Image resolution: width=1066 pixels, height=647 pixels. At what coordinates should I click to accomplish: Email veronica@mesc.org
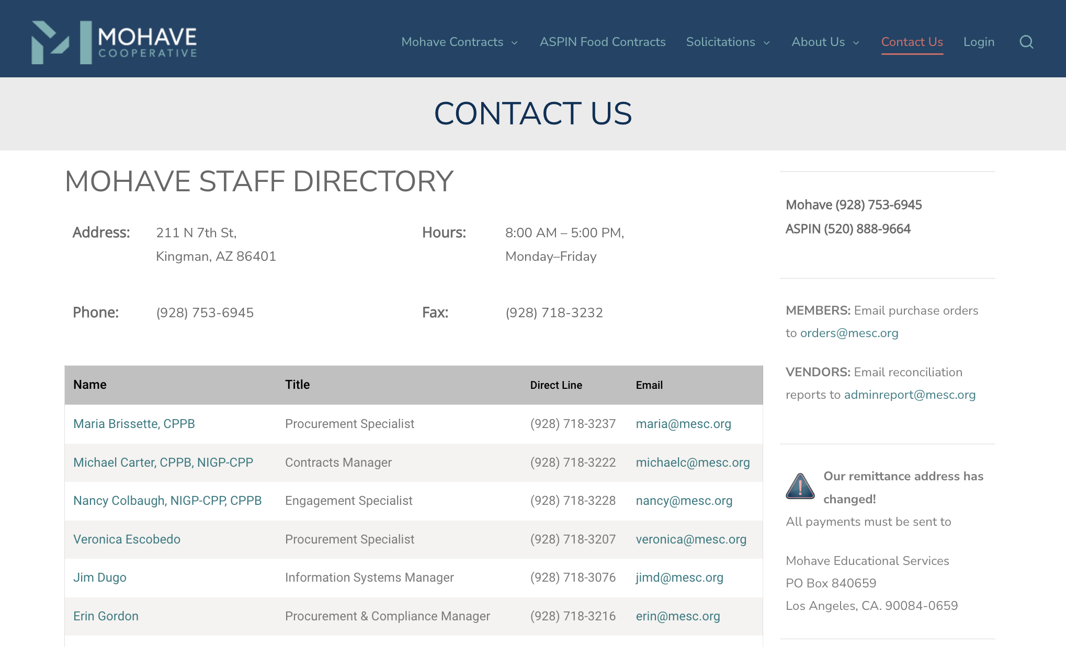(x=691, y=539)
